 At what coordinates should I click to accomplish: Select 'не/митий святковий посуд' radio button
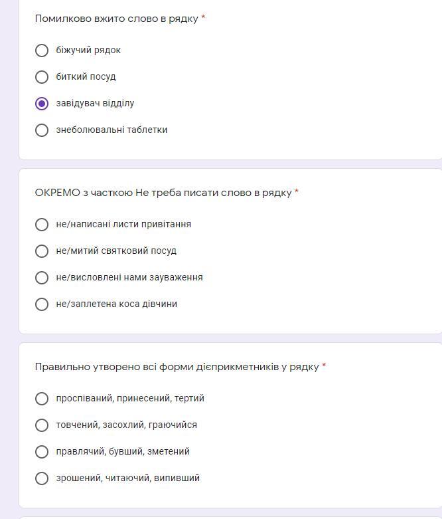click(x=42, y=251)
